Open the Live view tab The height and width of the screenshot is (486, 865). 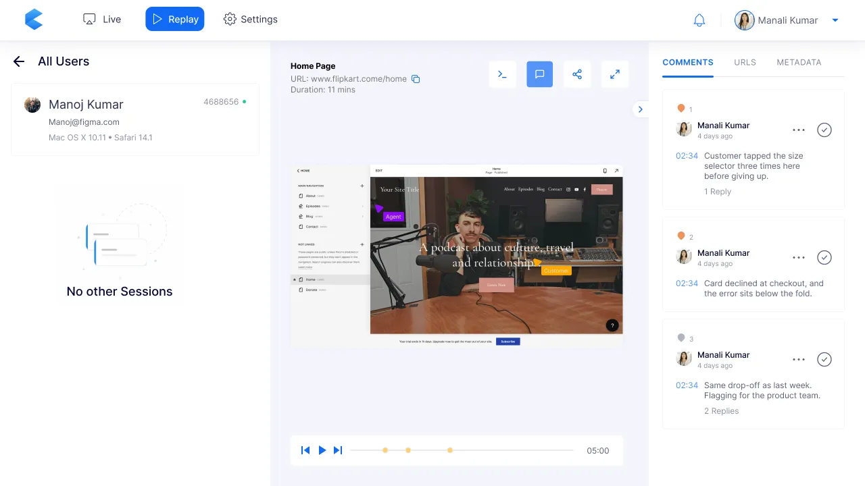point(102,19)
